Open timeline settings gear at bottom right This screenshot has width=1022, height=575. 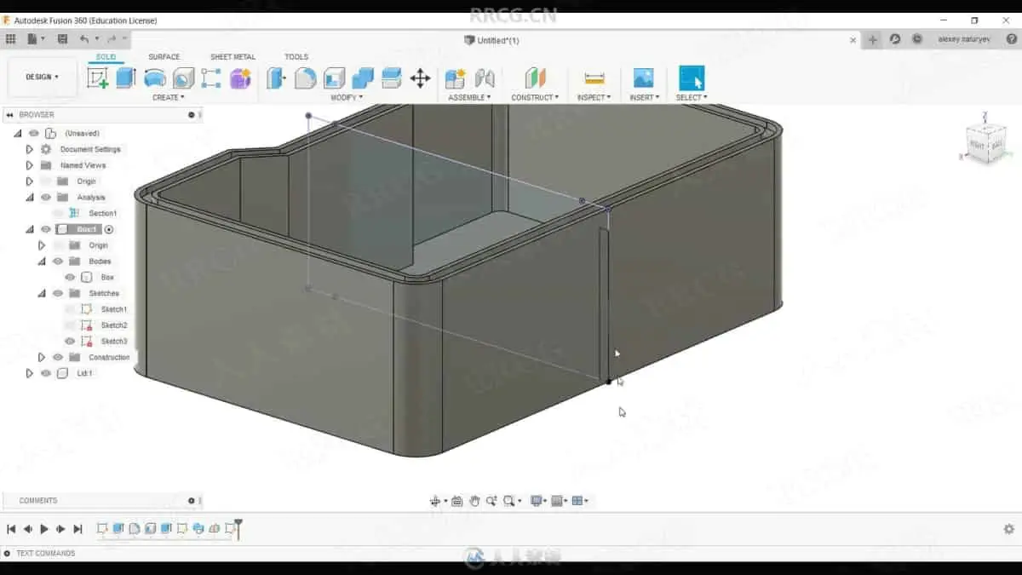[1009, 529]
